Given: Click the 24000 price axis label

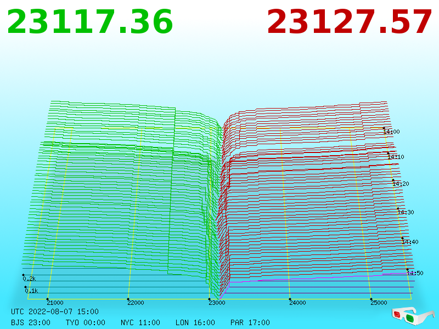Looking at the screenshot, I should [297, 303].
